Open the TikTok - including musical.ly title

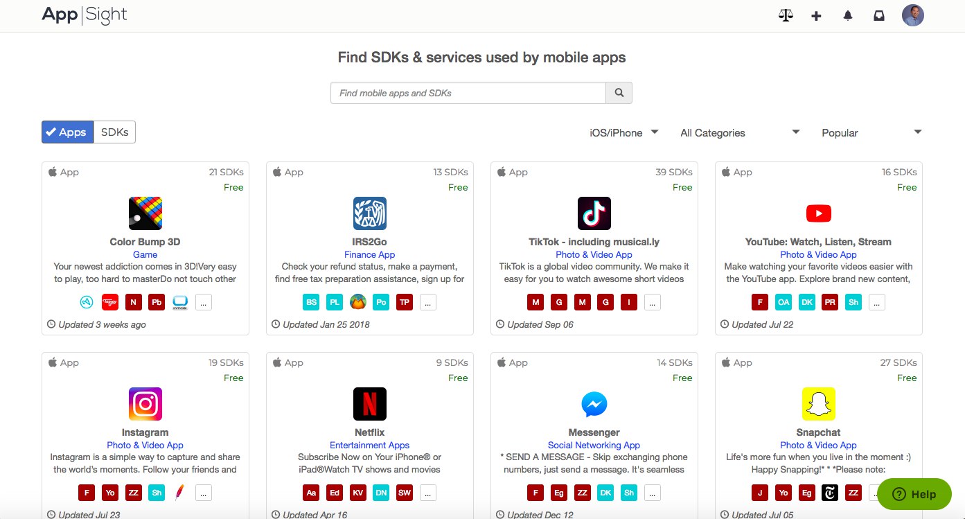(594, 242)
